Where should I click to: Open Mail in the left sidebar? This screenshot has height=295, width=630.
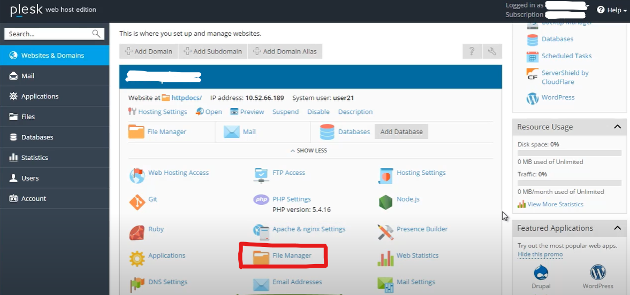tap(55, 76)
